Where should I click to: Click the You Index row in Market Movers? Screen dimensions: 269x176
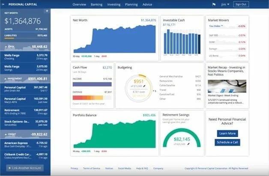tap(227, 26)
